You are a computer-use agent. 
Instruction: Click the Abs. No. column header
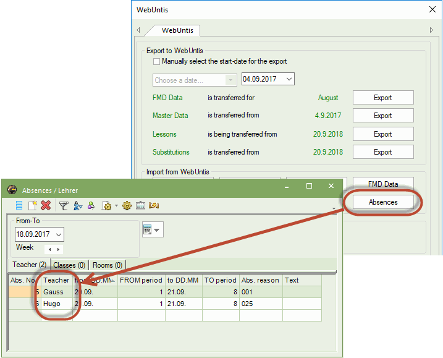click(24, 280)
